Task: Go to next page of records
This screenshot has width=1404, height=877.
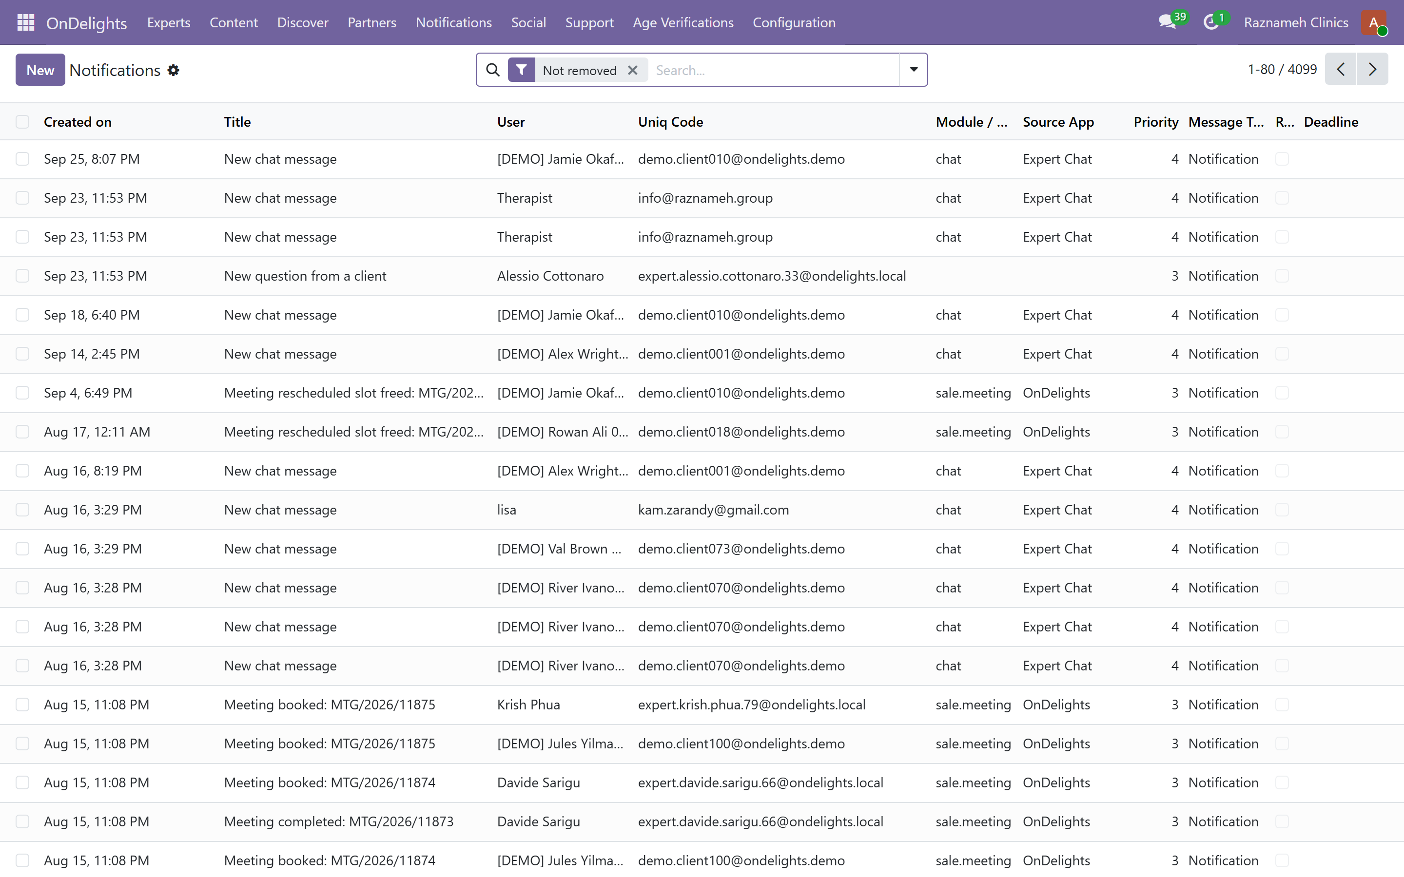Action: [1372, 69]
